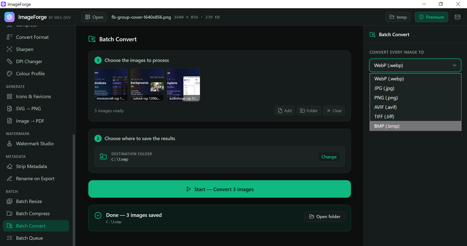Select BMP (.bmp) from format list
Screen dimensions: 467x246
point(415,126)
